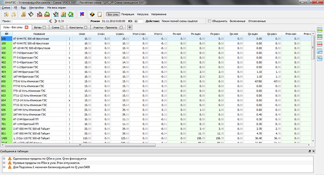Click the books with green chart icon
Viewport: 324px width, 175px height.
(64, 14)
